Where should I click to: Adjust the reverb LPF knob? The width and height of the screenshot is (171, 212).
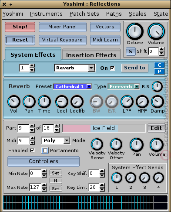(127, 102)
